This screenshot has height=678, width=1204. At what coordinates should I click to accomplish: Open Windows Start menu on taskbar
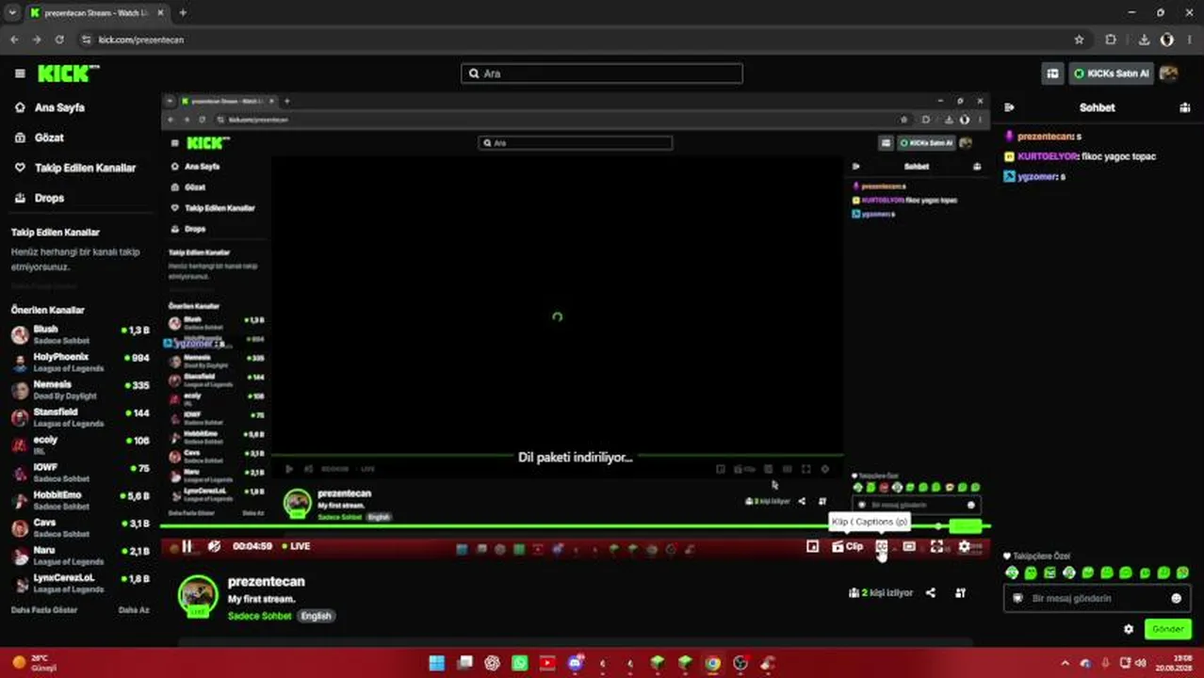437,663
